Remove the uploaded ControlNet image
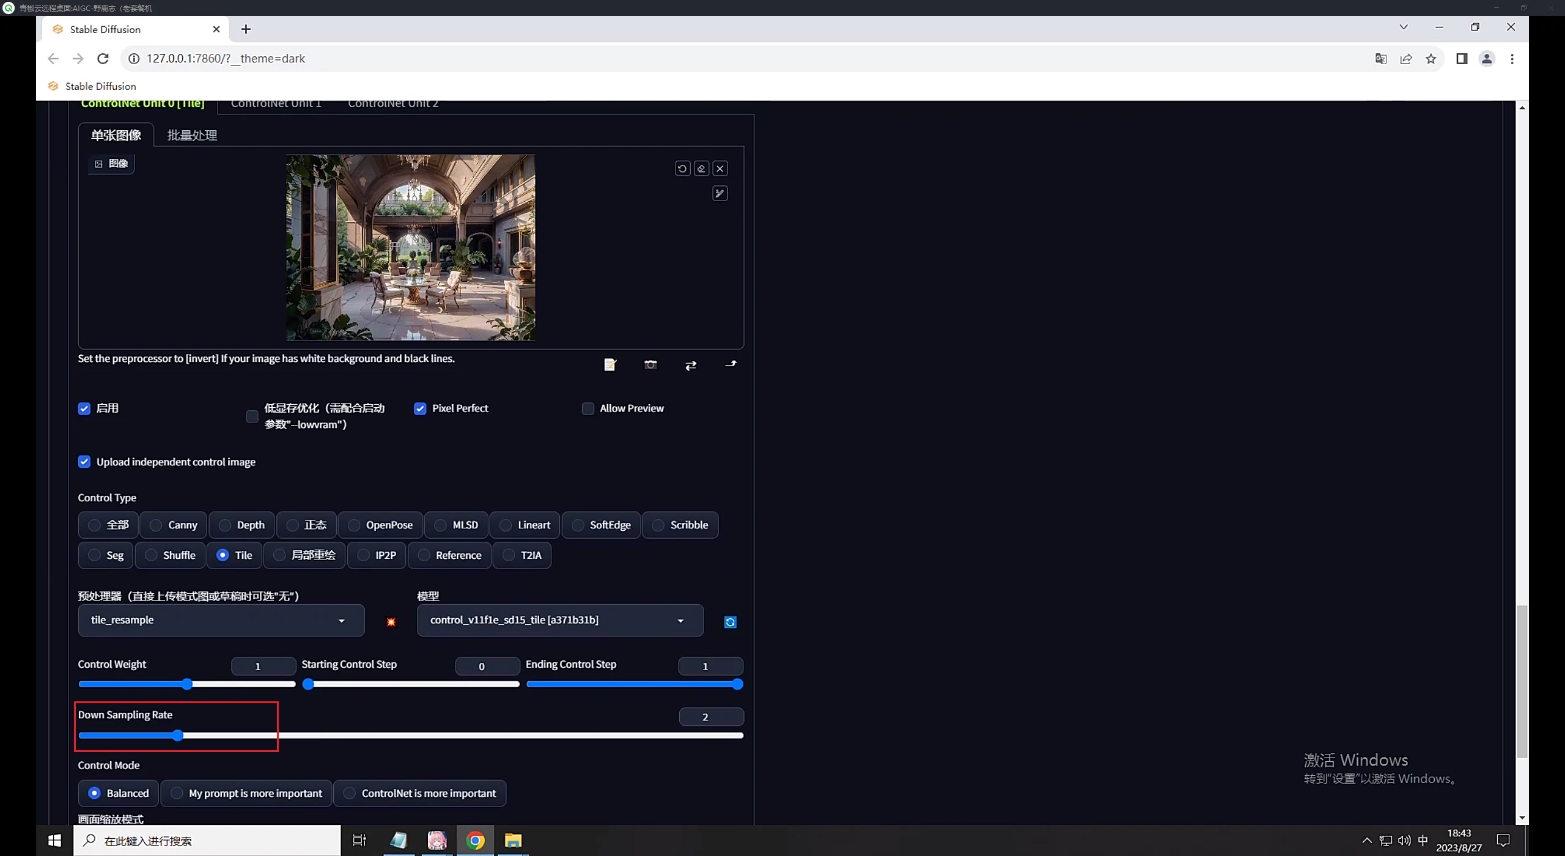Image resolution: width=1565 pixels, height=856 pixels. tap(720, 168)
